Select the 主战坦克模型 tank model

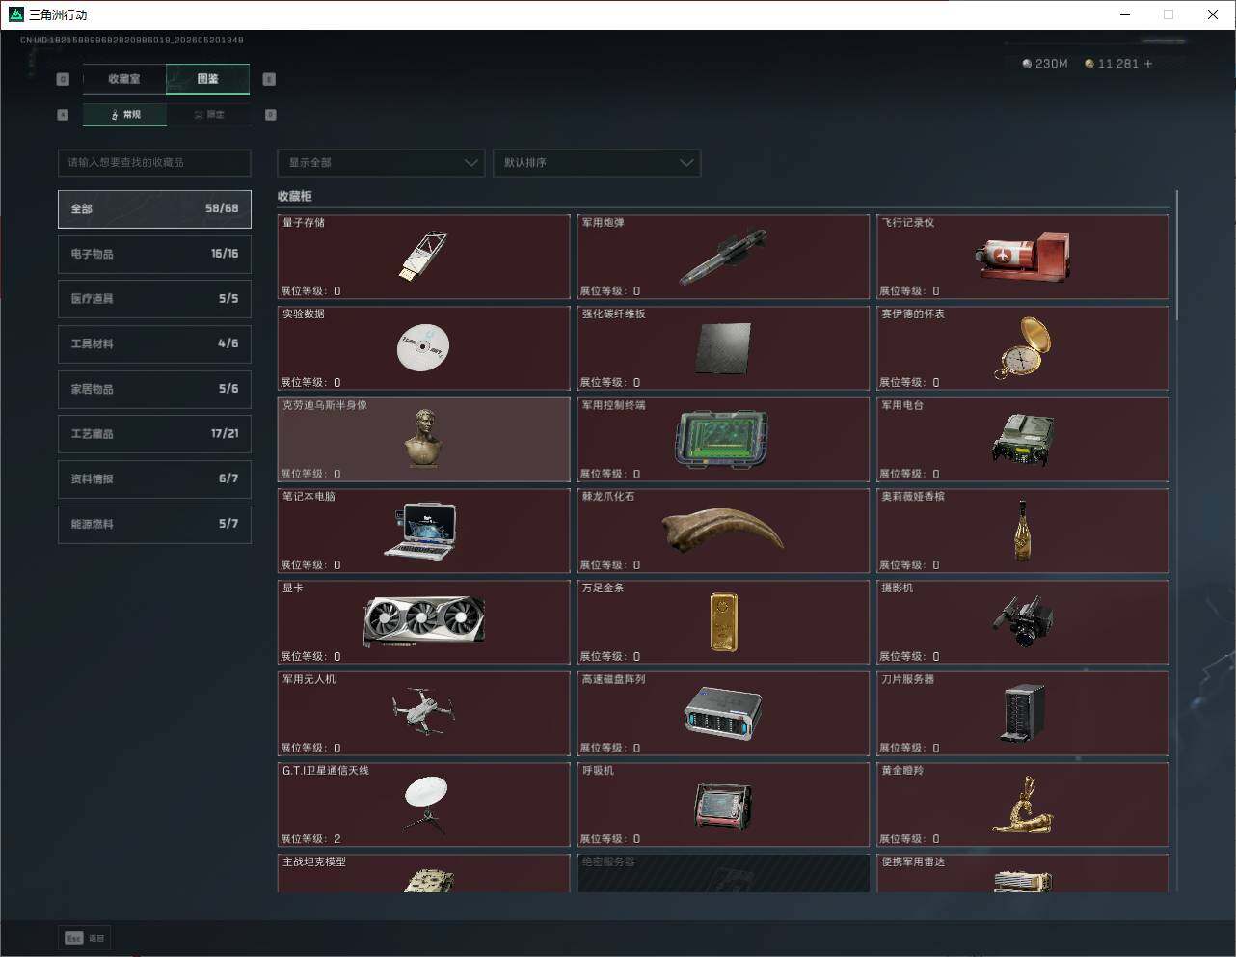coord(424,874)
